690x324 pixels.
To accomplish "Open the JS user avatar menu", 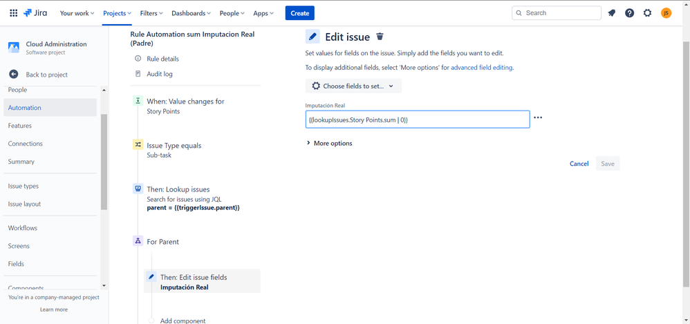I will click(x=666, y=13).
